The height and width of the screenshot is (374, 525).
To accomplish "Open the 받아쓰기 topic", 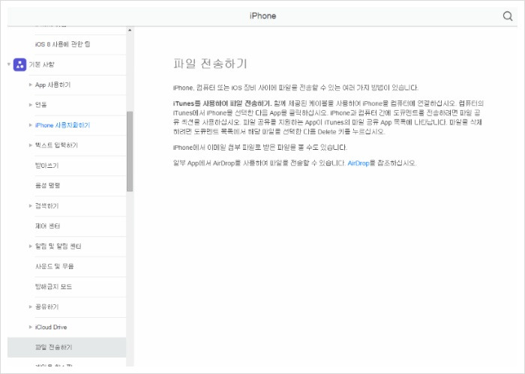I will click(x=46, y=166).
